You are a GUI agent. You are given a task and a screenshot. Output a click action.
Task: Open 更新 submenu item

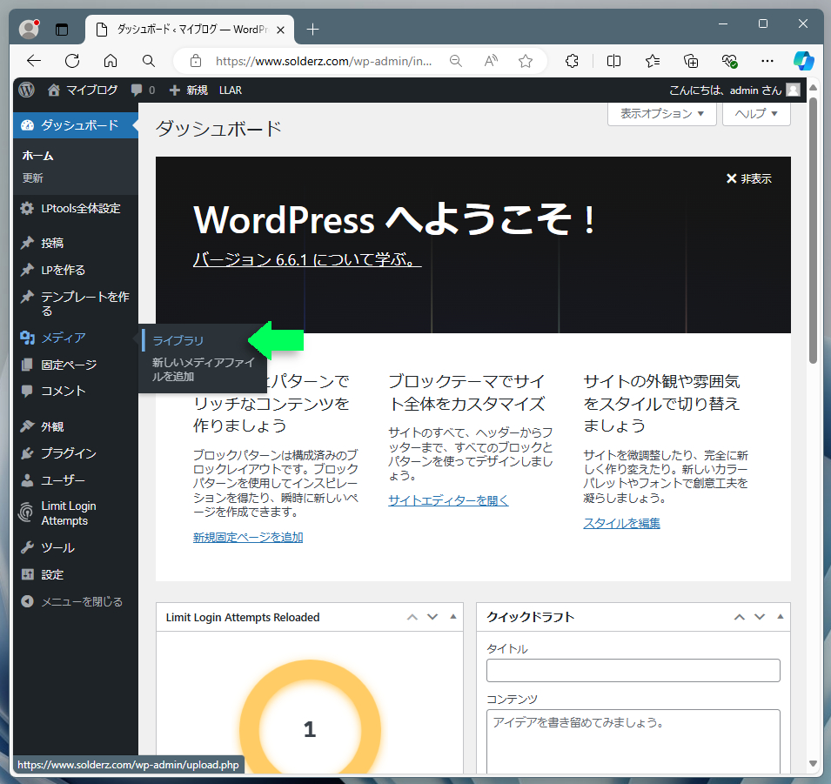33,178
